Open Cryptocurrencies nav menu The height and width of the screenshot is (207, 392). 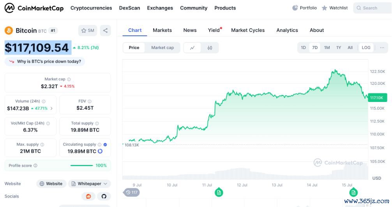pos(91,8)
